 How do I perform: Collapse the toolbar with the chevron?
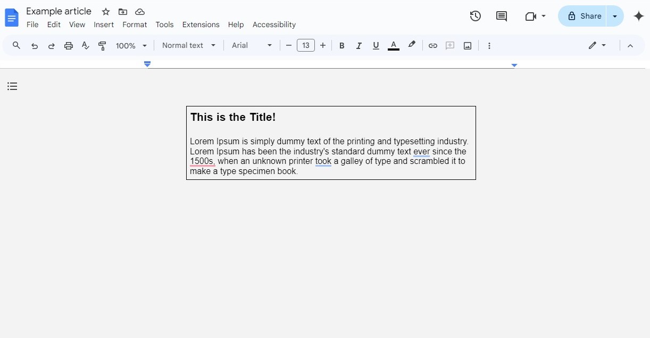coord(630,45)
